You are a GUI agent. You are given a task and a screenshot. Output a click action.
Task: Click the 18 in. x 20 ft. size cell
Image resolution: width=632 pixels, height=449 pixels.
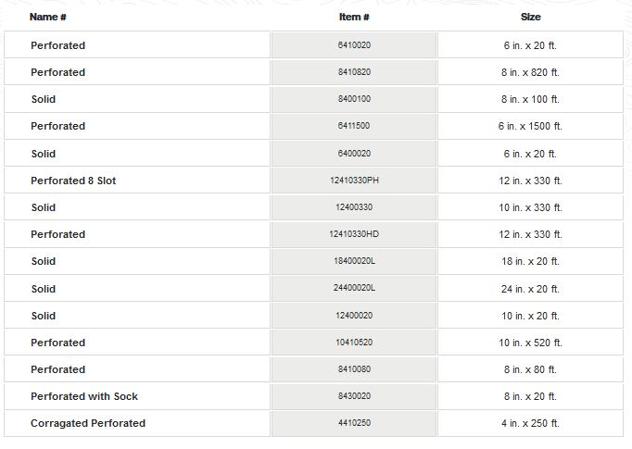(530, 261)
